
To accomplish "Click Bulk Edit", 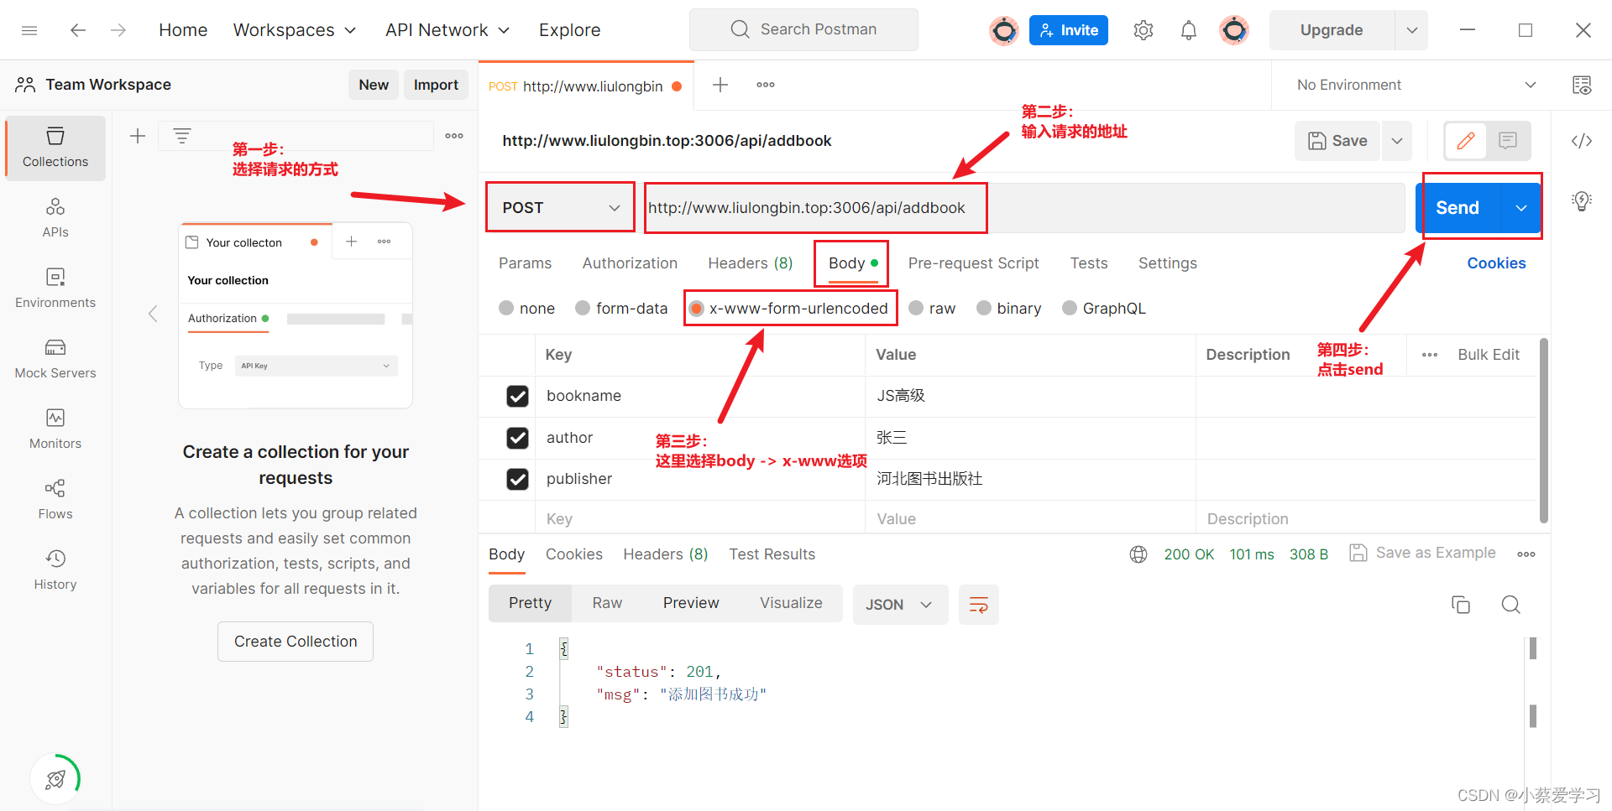I will 1489,355.
